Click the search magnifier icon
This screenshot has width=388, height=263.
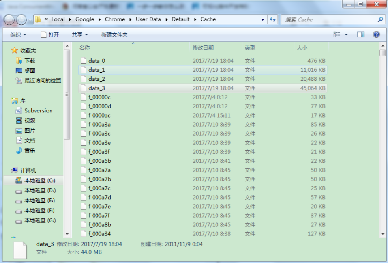point(380,19)
